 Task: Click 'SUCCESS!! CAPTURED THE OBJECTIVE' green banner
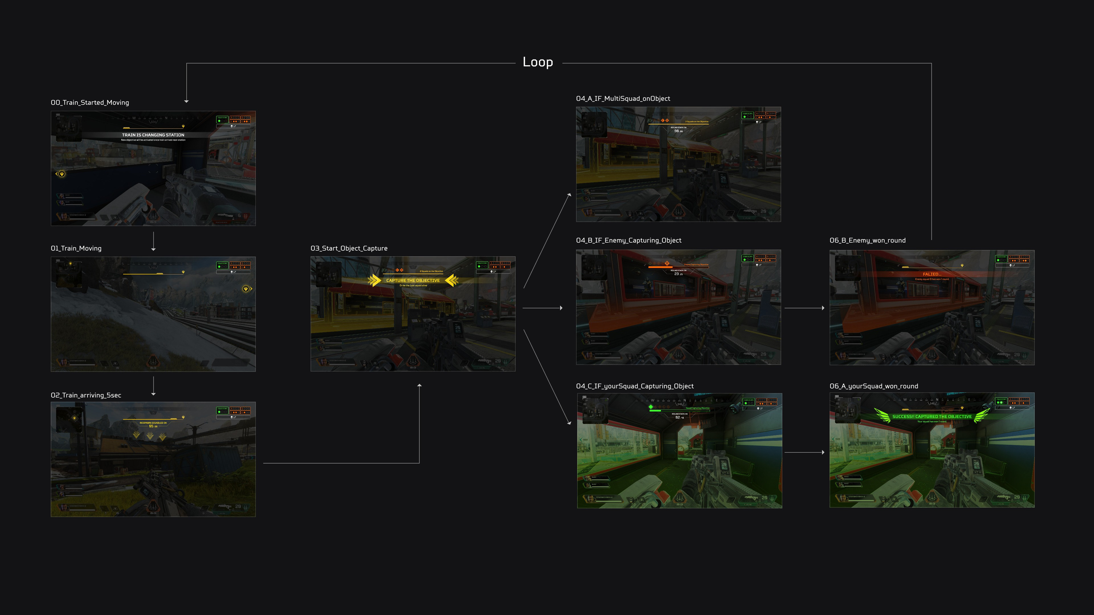click(932, 416)
